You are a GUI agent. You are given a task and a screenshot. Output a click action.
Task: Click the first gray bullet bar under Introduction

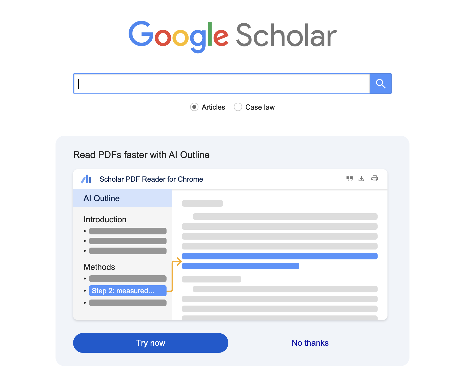(x=128, y=231)
